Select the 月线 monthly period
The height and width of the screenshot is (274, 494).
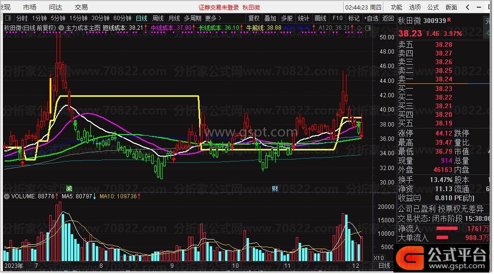[174, 18]
